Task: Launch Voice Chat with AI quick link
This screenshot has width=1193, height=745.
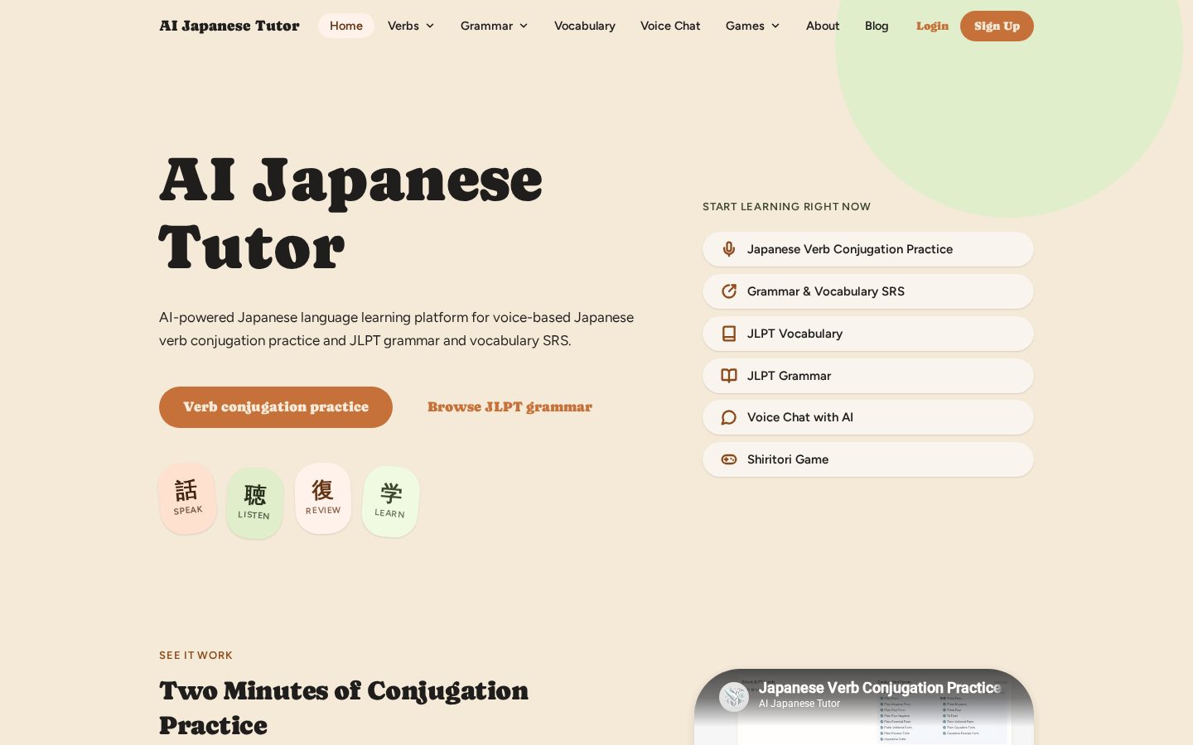Action: (x=868, y=417)
